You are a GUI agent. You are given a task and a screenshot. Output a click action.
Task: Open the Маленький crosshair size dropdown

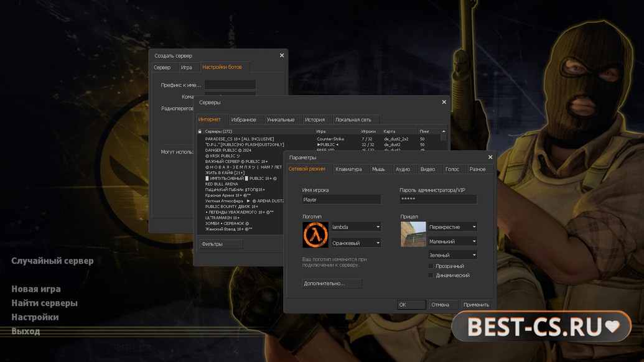point(452,241)
